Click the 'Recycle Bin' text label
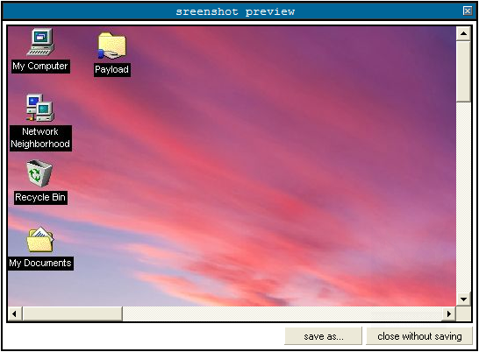 pyautogui.click(x=40, y=198)
